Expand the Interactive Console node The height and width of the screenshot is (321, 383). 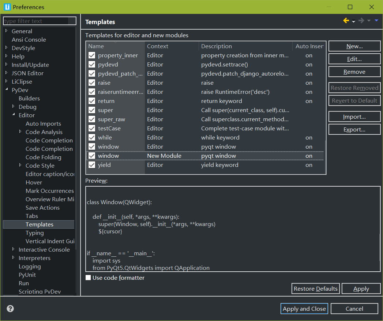click(x=14, y=249)
